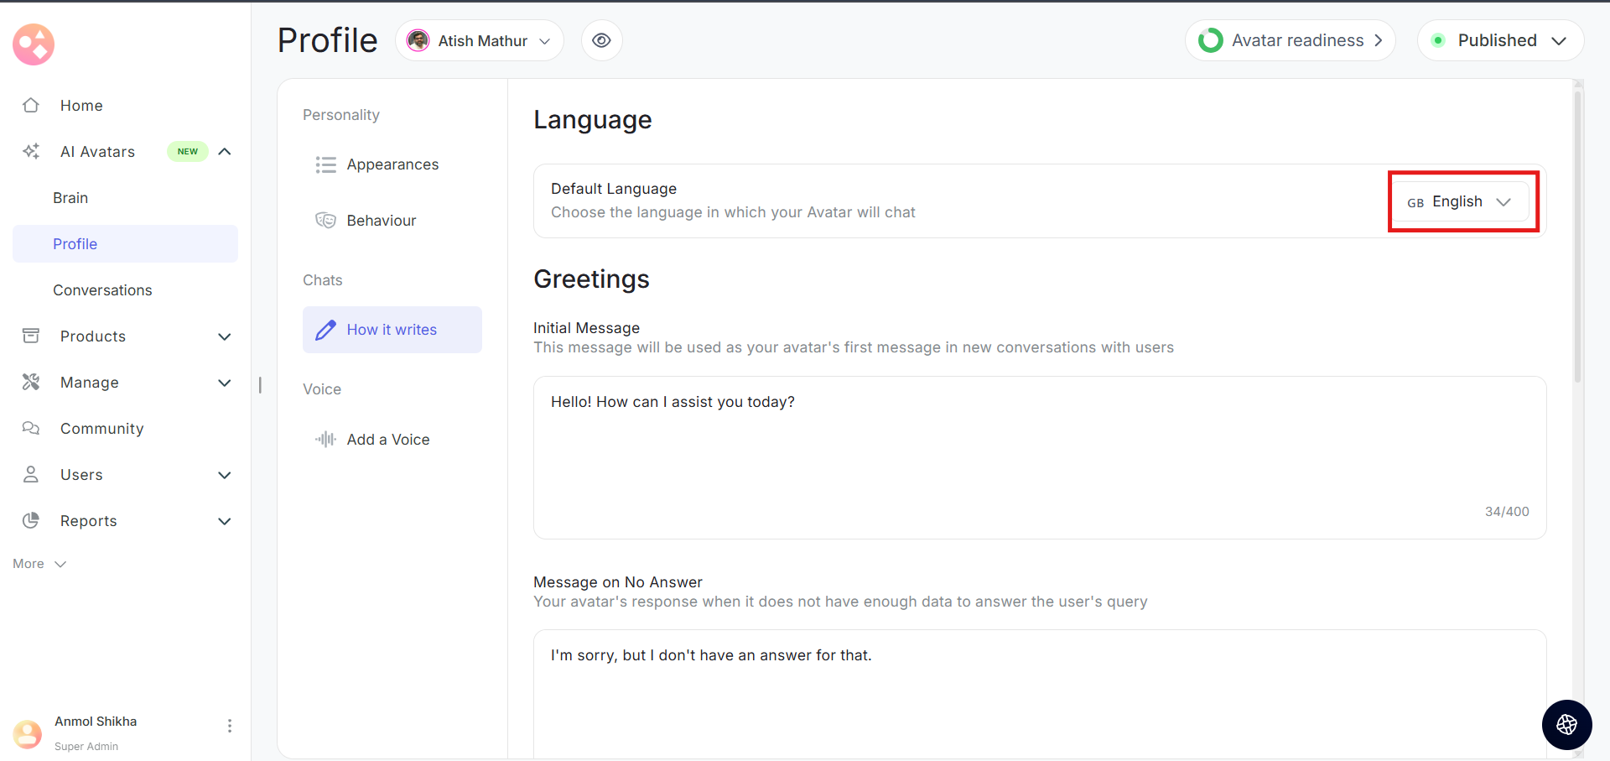Viewport: 1610px width, 761px height.
Task: Open Conversations in the sidebar
Action: coord(102,290)
